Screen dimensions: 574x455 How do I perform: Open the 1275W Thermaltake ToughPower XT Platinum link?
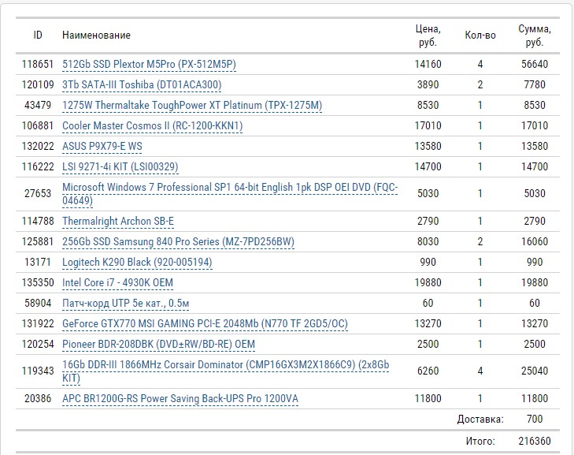pyautogui.click(x=192, y=105)
